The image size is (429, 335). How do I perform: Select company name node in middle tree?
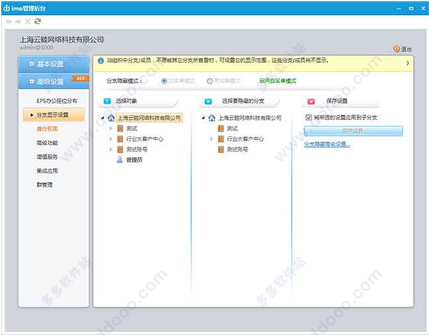pos(250,118)
